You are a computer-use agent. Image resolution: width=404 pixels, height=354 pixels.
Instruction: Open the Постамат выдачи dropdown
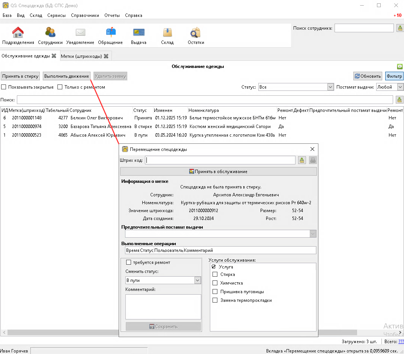pos(400,87)
